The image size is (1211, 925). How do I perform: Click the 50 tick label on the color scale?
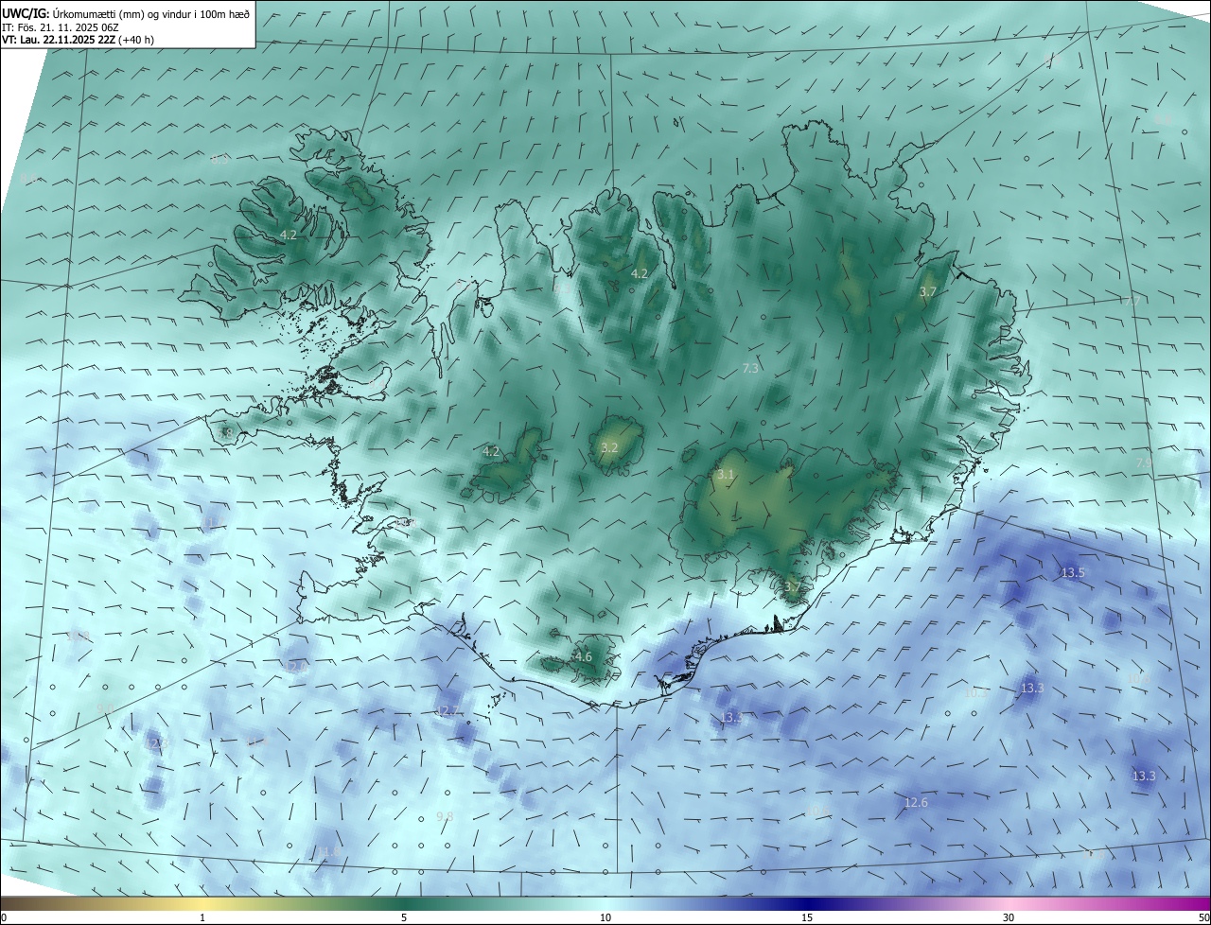[x=1202, y=917]
